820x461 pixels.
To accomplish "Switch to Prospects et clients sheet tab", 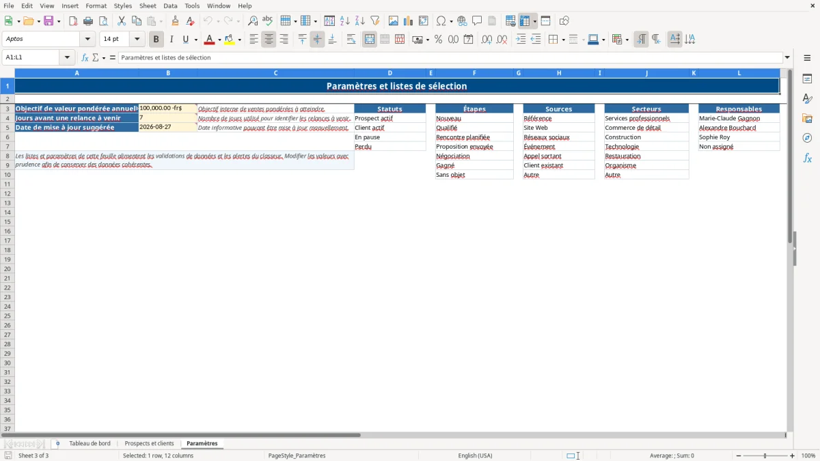I will pyautogui.click(x=149, y=443).
